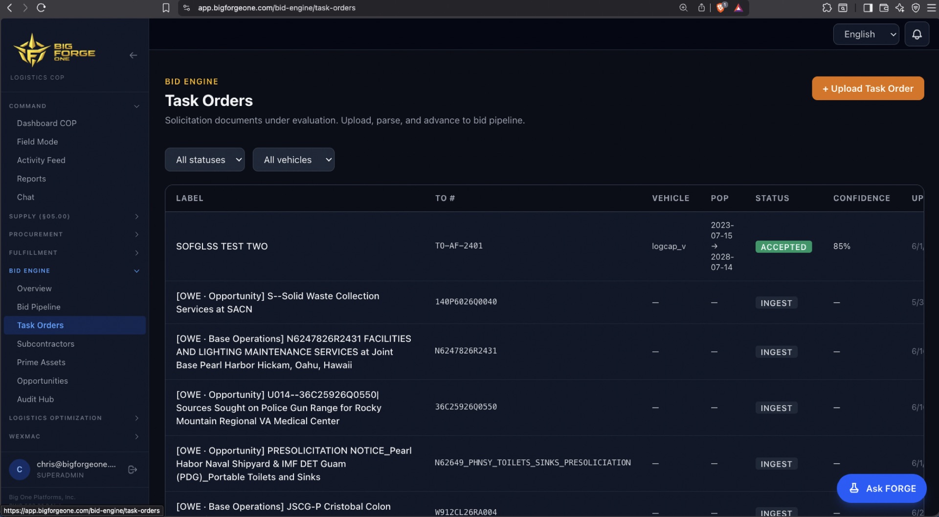Collapse the COMMAND sidebar section
The height and width of the screenshot is (517, 939).
click(x=74, y=106)
